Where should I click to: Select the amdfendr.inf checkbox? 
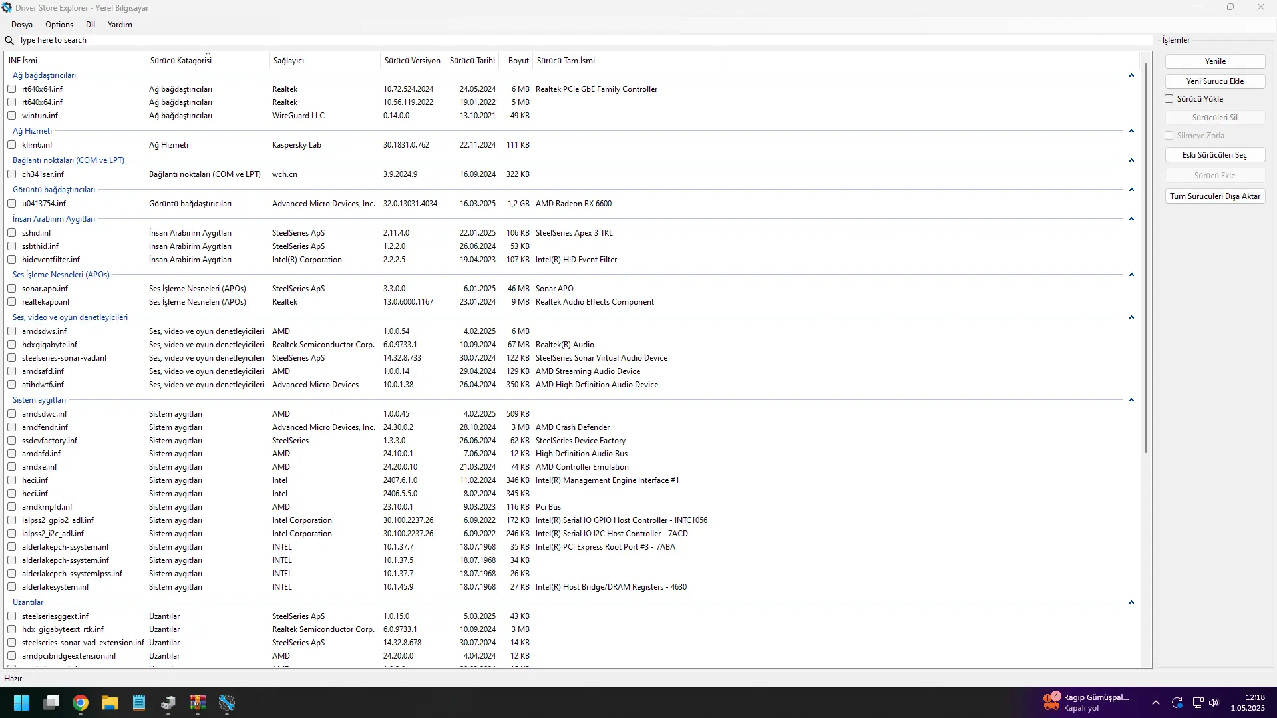[11, 427]
